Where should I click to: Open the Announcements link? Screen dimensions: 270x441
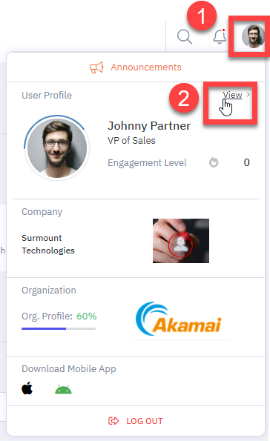pos(146,67)
